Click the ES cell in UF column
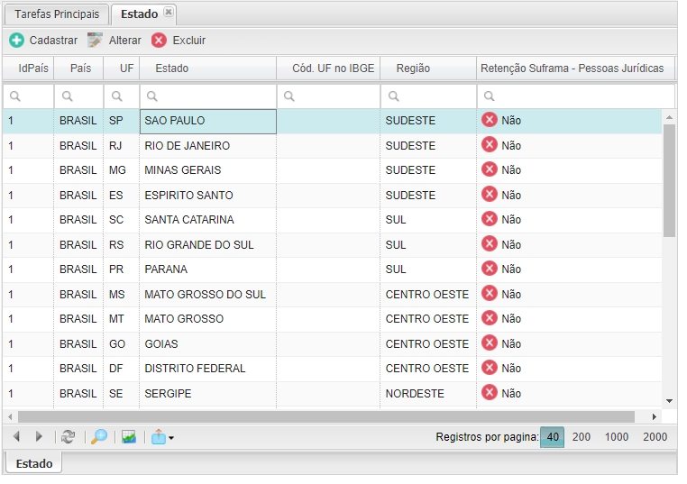The height and width of the screenshot is (484, 687). 122,196
